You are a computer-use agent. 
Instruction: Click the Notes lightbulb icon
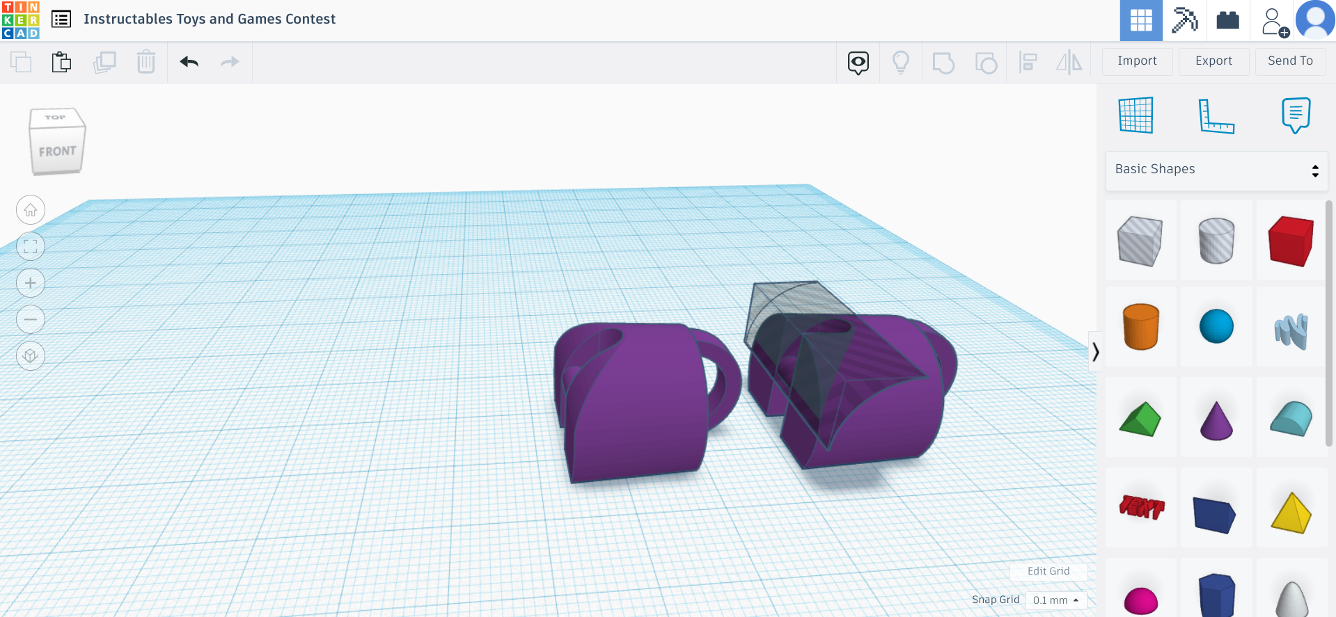pos(901,63)
